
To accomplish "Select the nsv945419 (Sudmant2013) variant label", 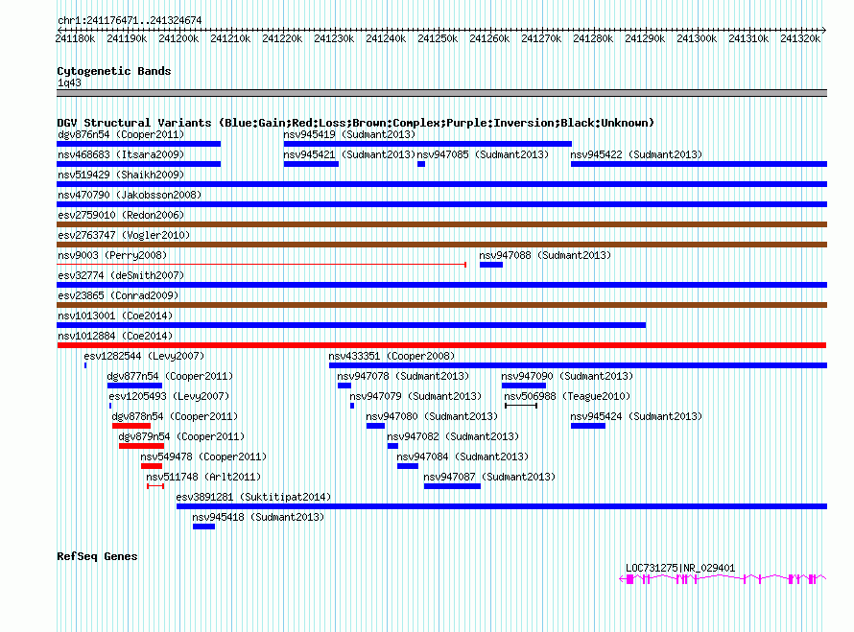I will [x=349, y=134].
